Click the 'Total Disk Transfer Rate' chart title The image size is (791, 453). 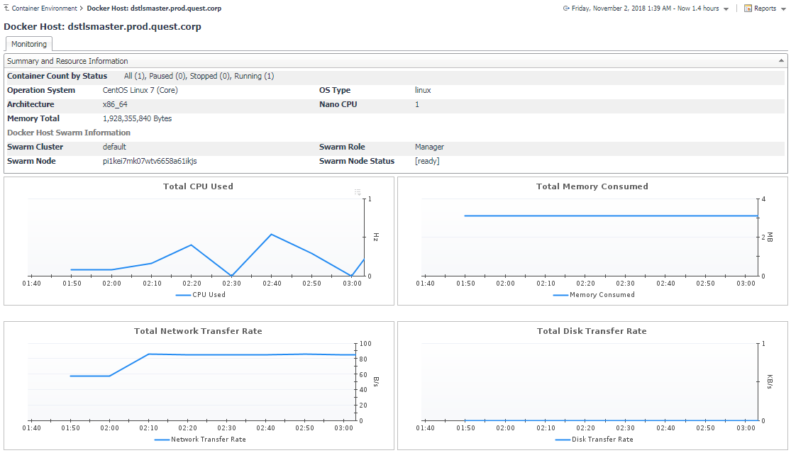(592, 331)
